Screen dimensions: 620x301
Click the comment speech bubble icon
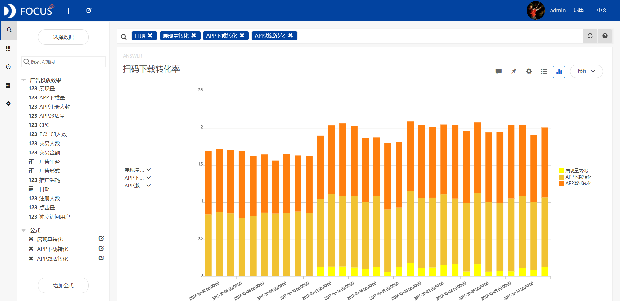click(498, 71)
